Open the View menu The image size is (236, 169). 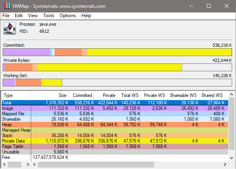[33, 16]
